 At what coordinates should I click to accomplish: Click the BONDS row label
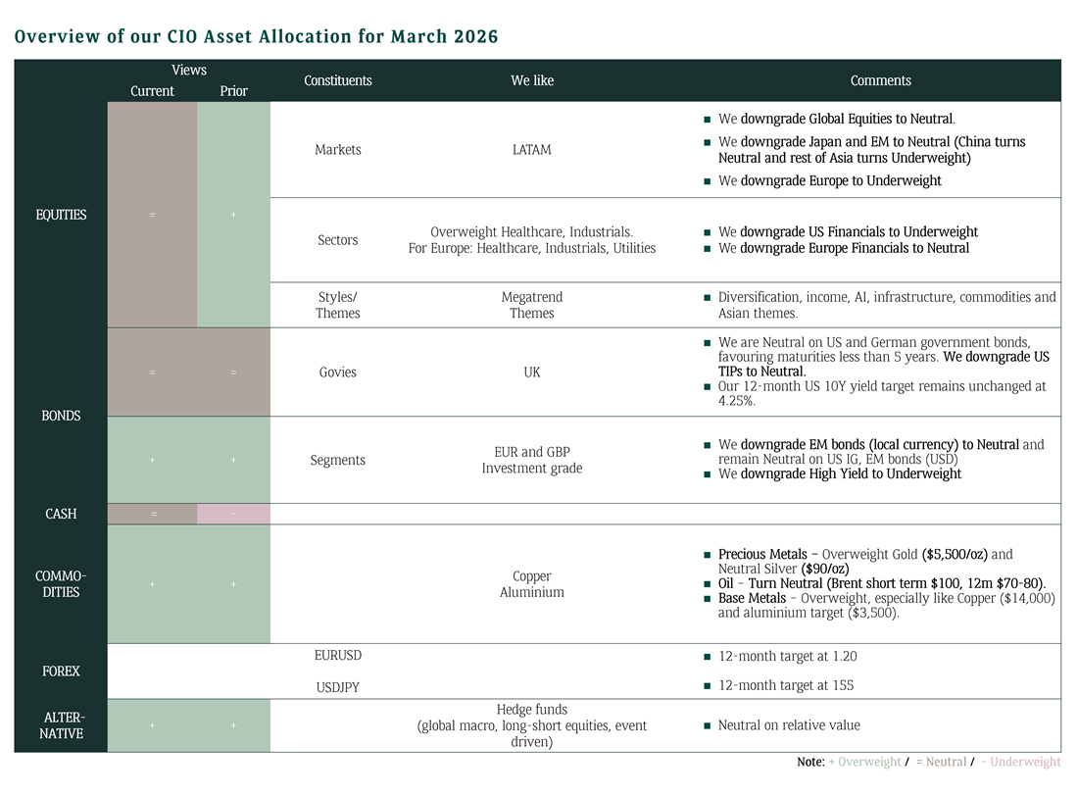61,416
